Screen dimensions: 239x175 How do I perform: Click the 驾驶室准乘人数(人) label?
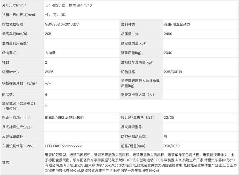138,95
